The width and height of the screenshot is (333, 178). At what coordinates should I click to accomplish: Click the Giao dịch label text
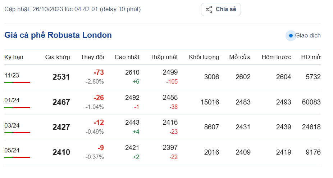[x=307, y=36]
